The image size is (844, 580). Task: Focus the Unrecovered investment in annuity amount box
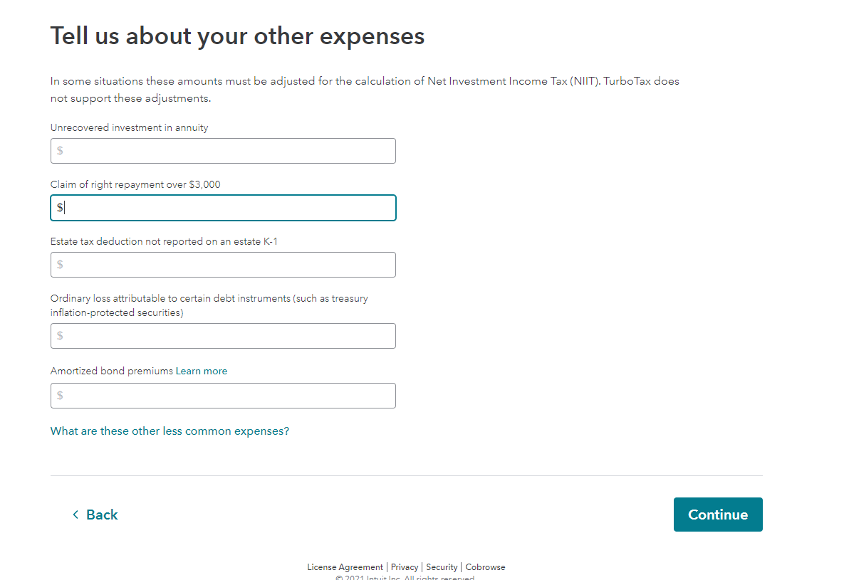223,151
